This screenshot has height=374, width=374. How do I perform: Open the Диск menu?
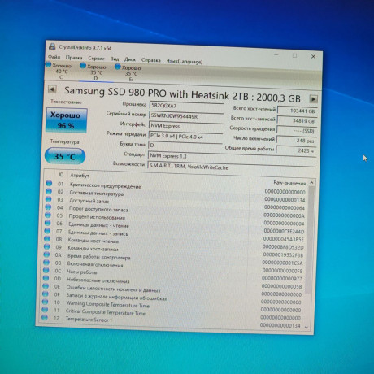[130, 59]
